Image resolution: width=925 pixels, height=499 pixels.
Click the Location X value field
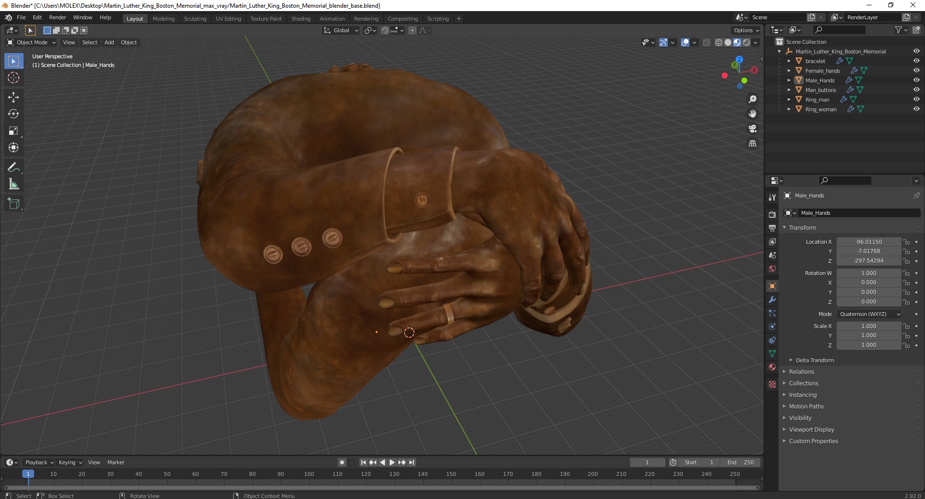869,242
